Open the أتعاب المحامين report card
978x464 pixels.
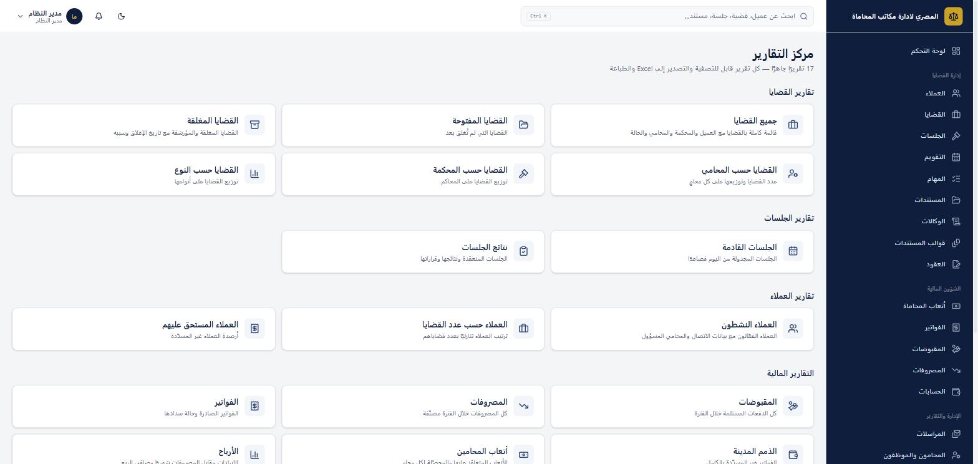tap(413, 450)
